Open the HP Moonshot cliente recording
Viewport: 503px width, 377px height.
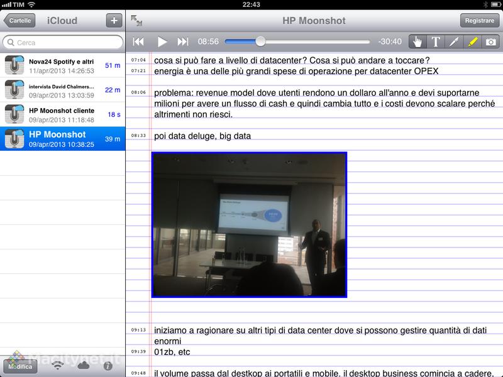[62, 114]
